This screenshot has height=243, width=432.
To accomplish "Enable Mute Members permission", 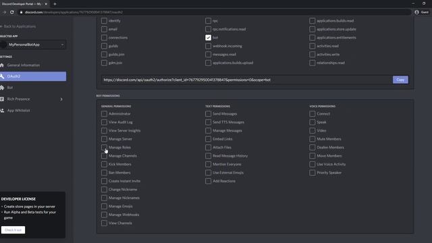I will 312,139.
